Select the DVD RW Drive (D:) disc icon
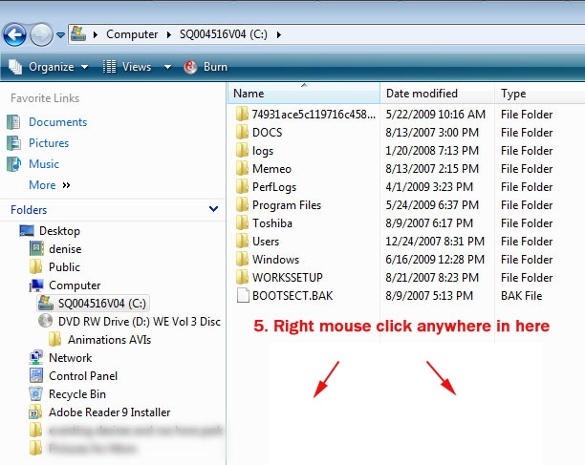 [45, 322]
